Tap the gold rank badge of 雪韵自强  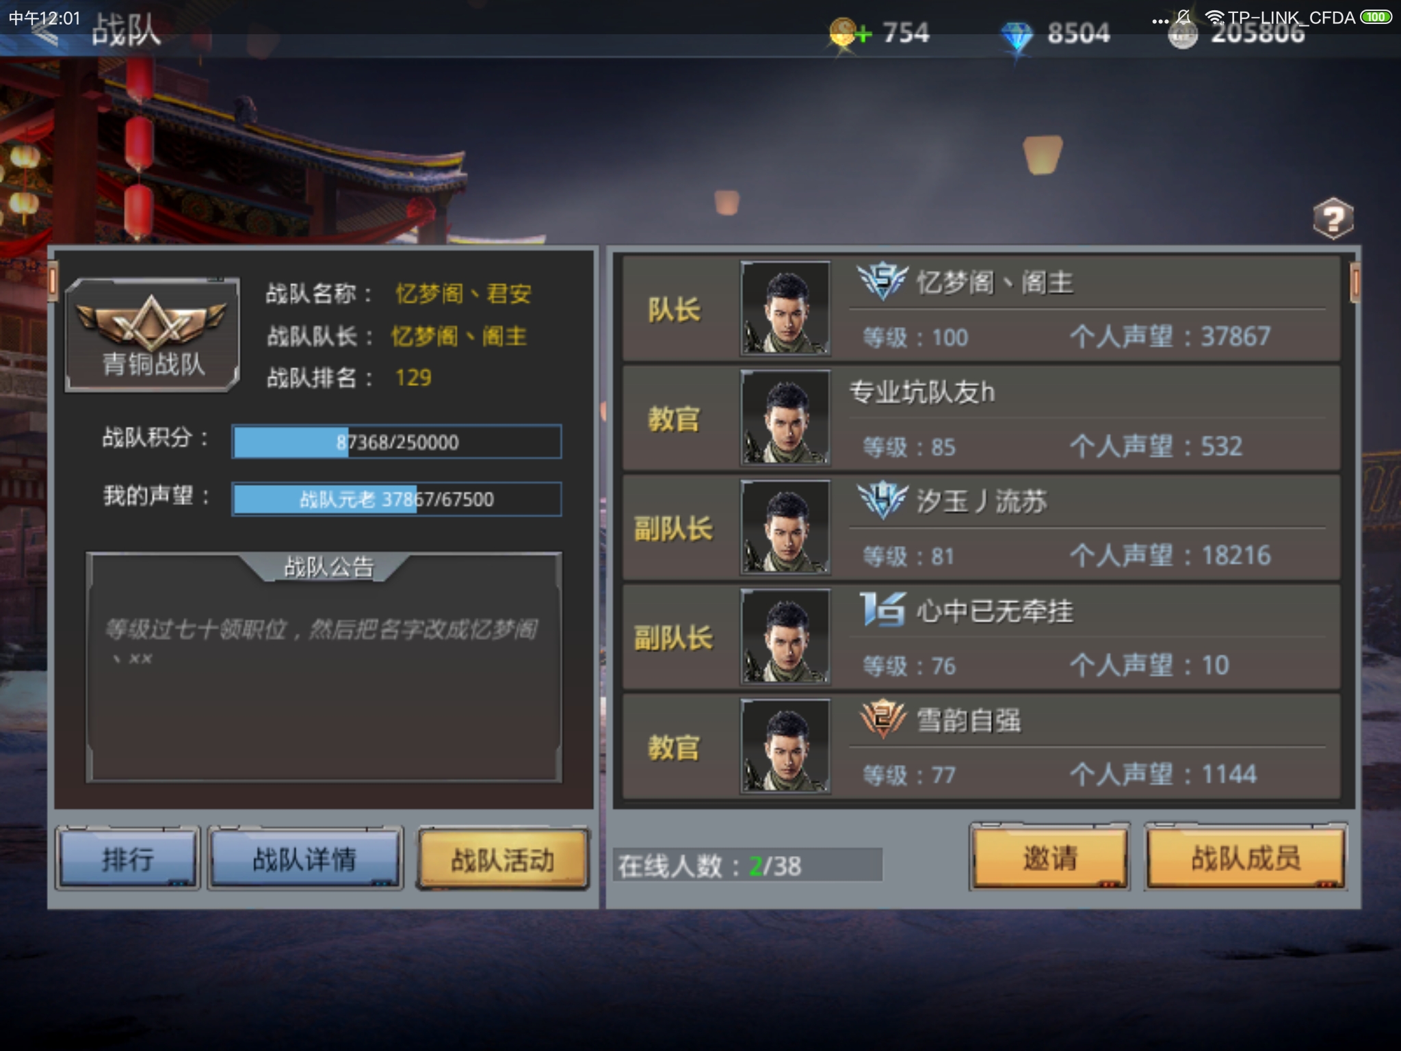(882, 719)
